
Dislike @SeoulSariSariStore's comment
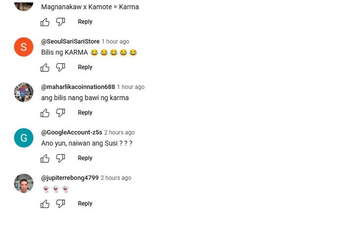61,67
